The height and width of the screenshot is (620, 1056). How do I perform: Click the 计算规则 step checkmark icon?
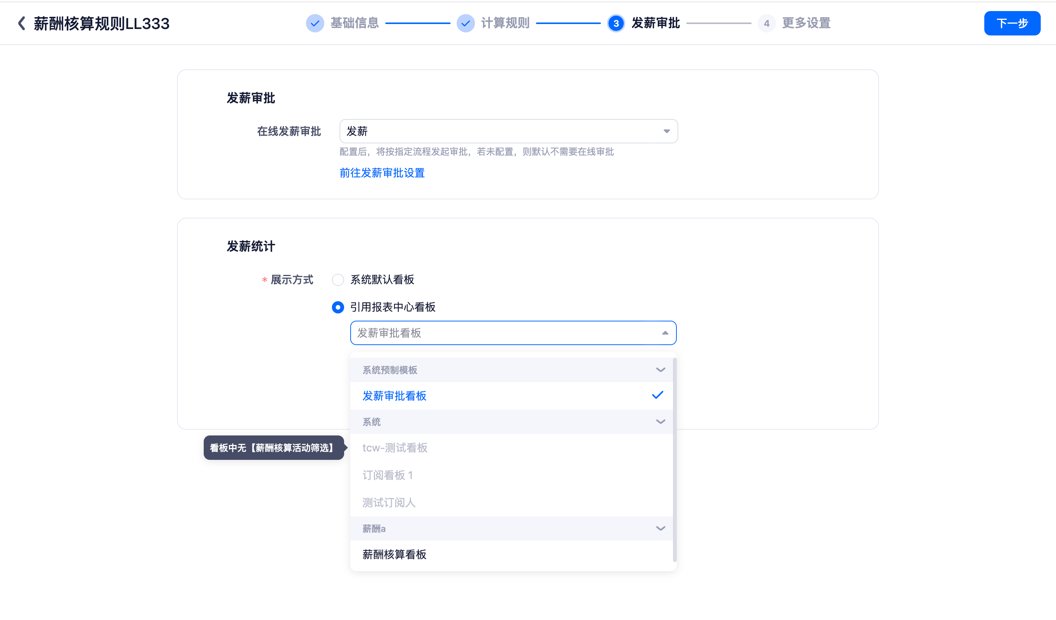click(x=465, y=24)
